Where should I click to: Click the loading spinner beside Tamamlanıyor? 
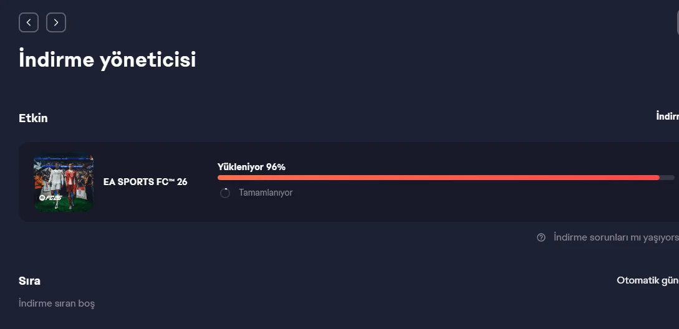click(225, 193)
